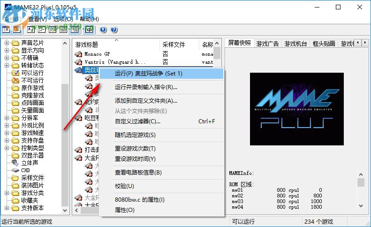Expand the 外观比例 tree node

(7, 125)
